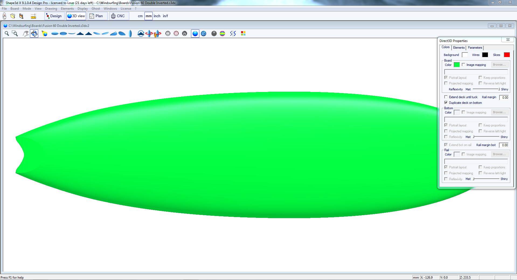Image resolution: width=517 pixels, height=280 pixels.
Task: Click the light source position icon
Action: click(x=45, y=34)
